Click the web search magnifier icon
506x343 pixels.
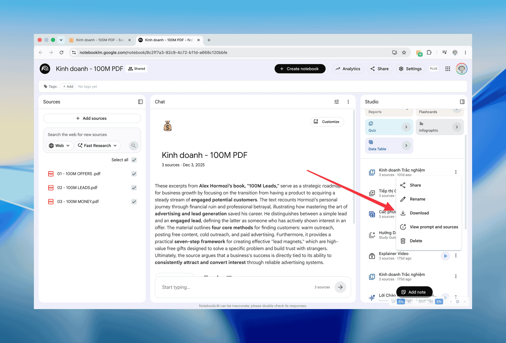tap(134, 146)
